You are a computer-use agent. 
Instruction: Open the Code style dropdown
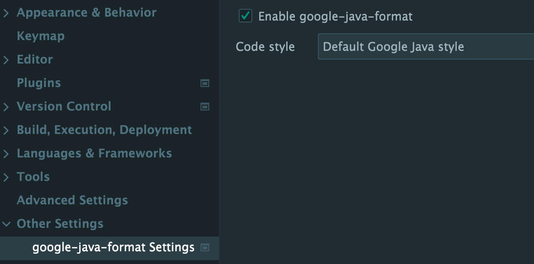coord(425,47)
